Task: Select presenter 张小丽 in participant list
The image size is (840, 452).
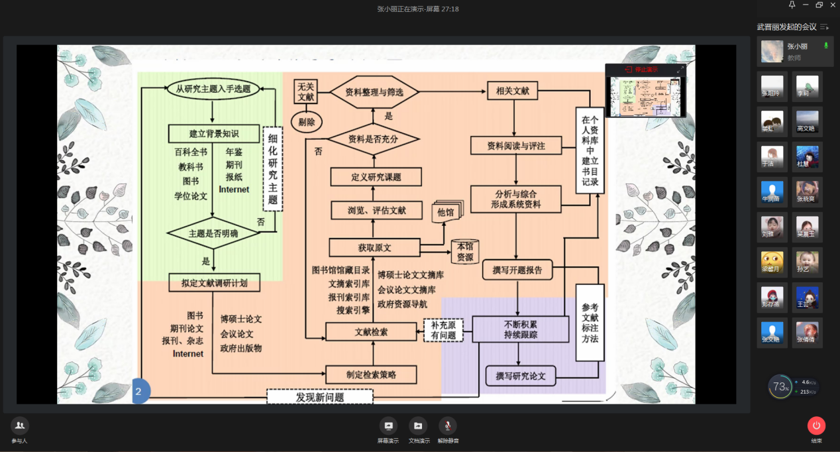Action: pos(795,52)
